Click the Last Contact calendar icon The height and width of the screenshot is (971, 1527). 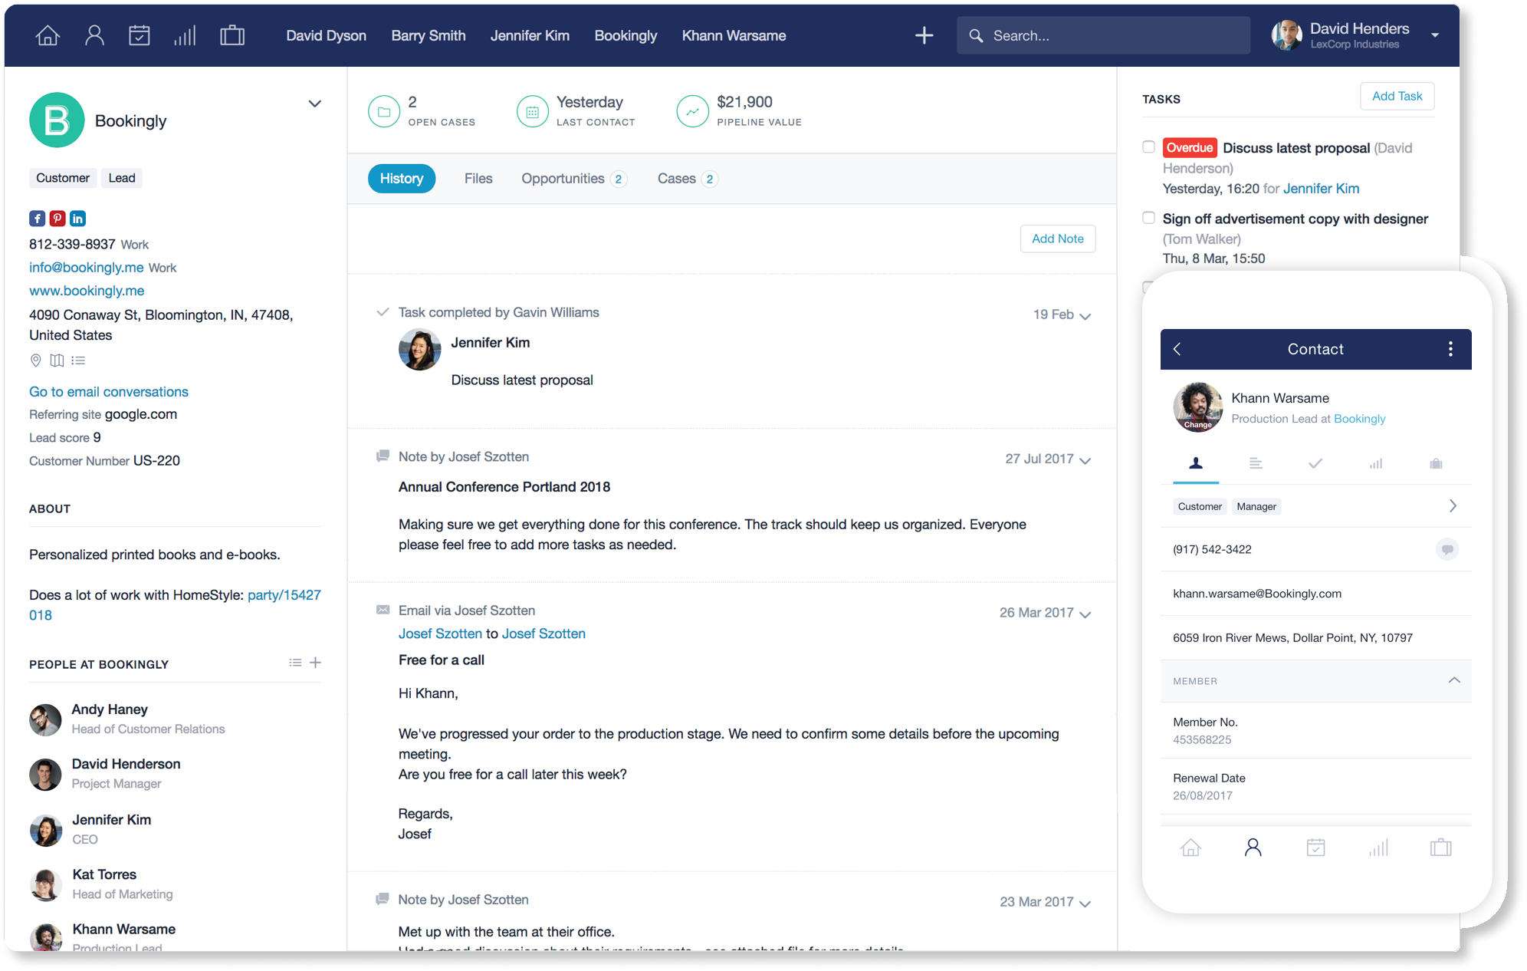coord(532,111)
